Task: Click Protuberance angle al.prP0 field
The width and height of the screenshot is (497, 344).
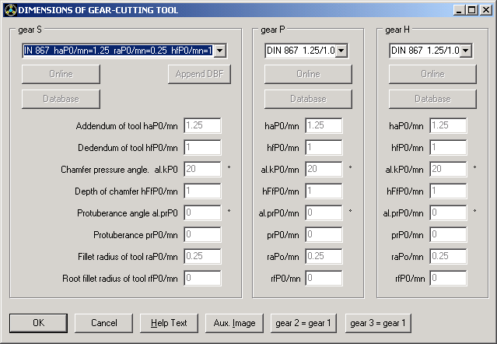Action: (202, 212)
